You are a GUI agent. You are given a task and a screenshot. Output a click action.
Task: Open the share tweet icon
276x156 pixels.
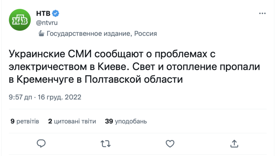coord(234,143)
